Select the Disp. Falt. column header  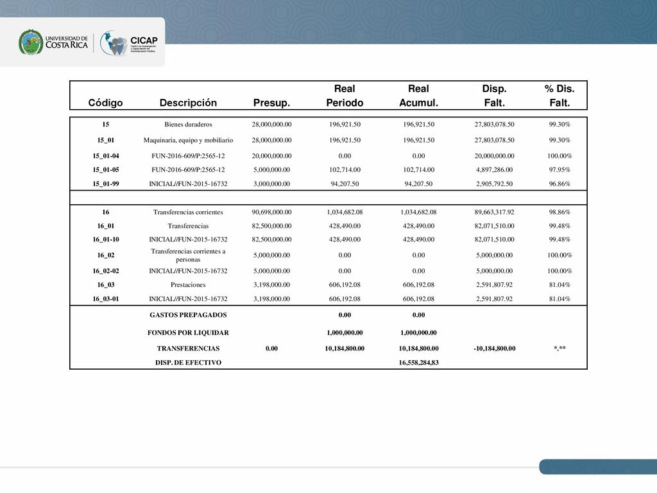[x=495, y=96]
